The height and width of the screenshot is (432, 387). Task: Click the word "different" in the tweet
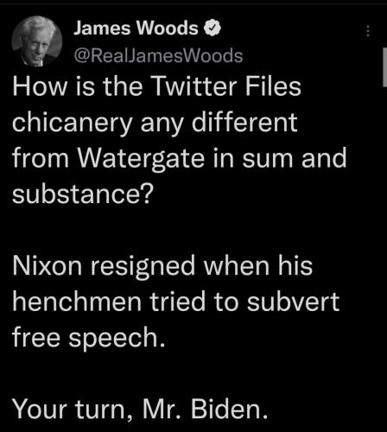tap(244, 122)
